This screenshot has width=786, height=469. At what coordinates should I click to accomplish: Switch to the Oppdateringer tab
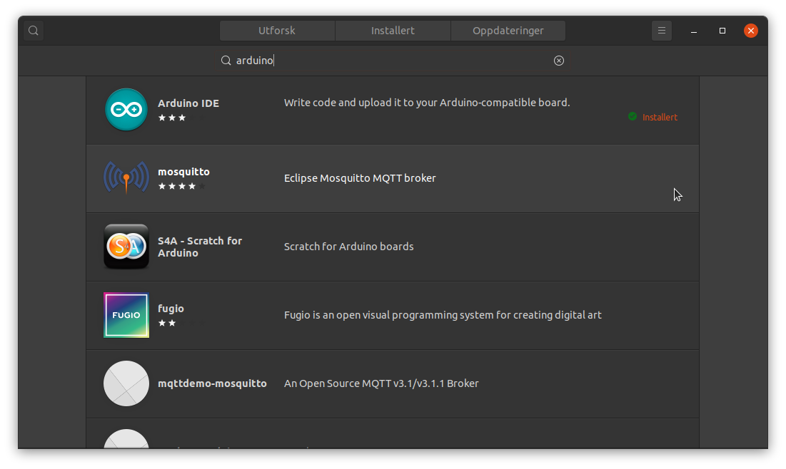click(508, 31)
